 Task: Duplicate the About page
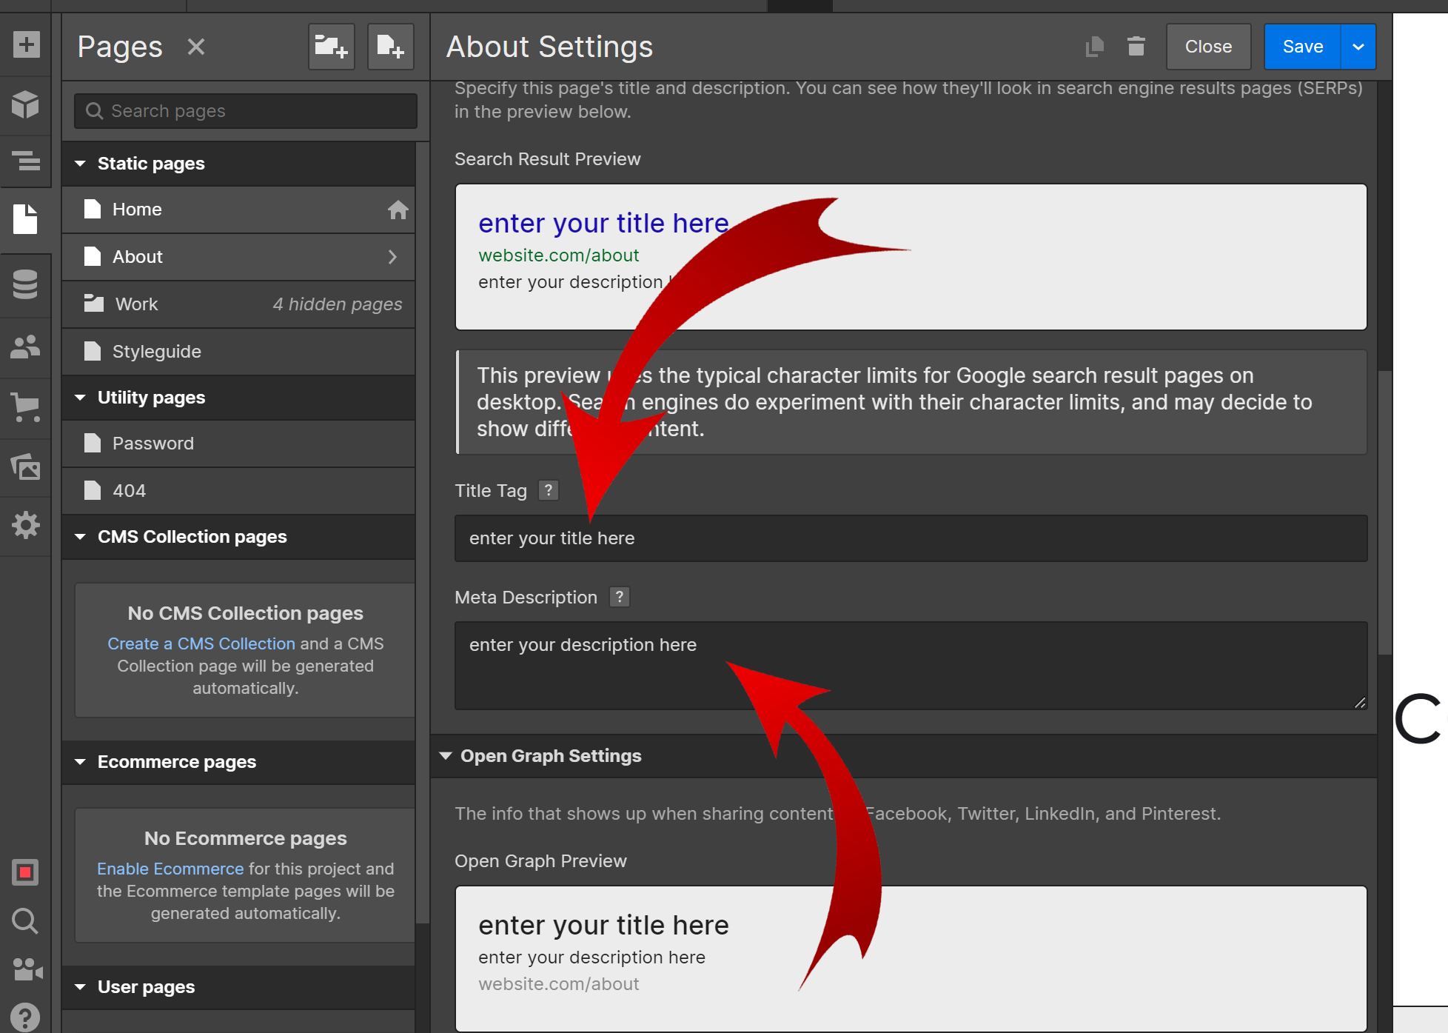(x=1094, y=47)
